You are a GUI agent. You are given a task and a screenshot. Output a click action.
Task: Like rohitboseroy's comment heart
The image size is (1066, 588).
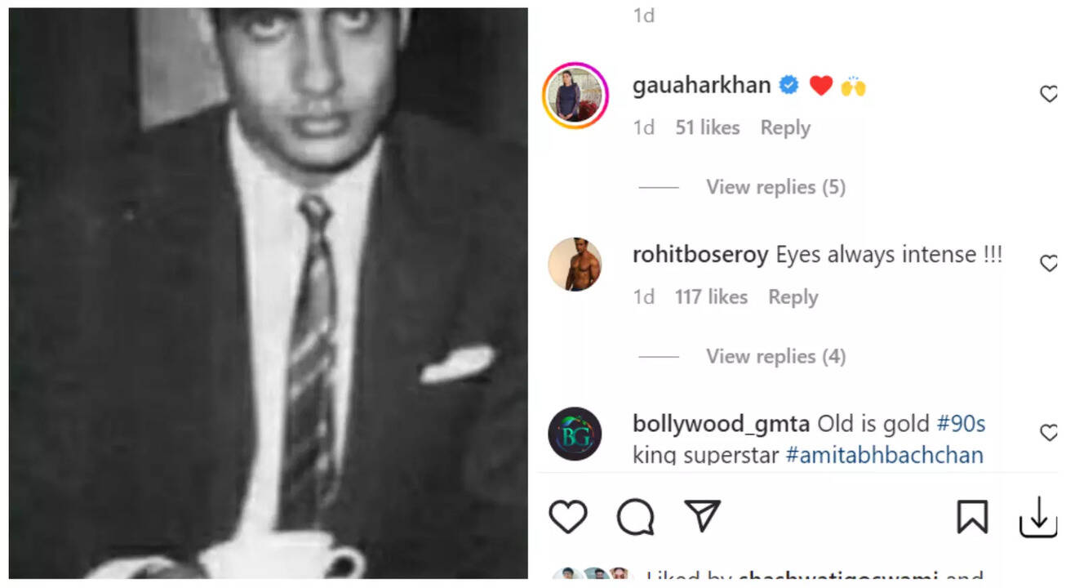(x=1050, y=264)
